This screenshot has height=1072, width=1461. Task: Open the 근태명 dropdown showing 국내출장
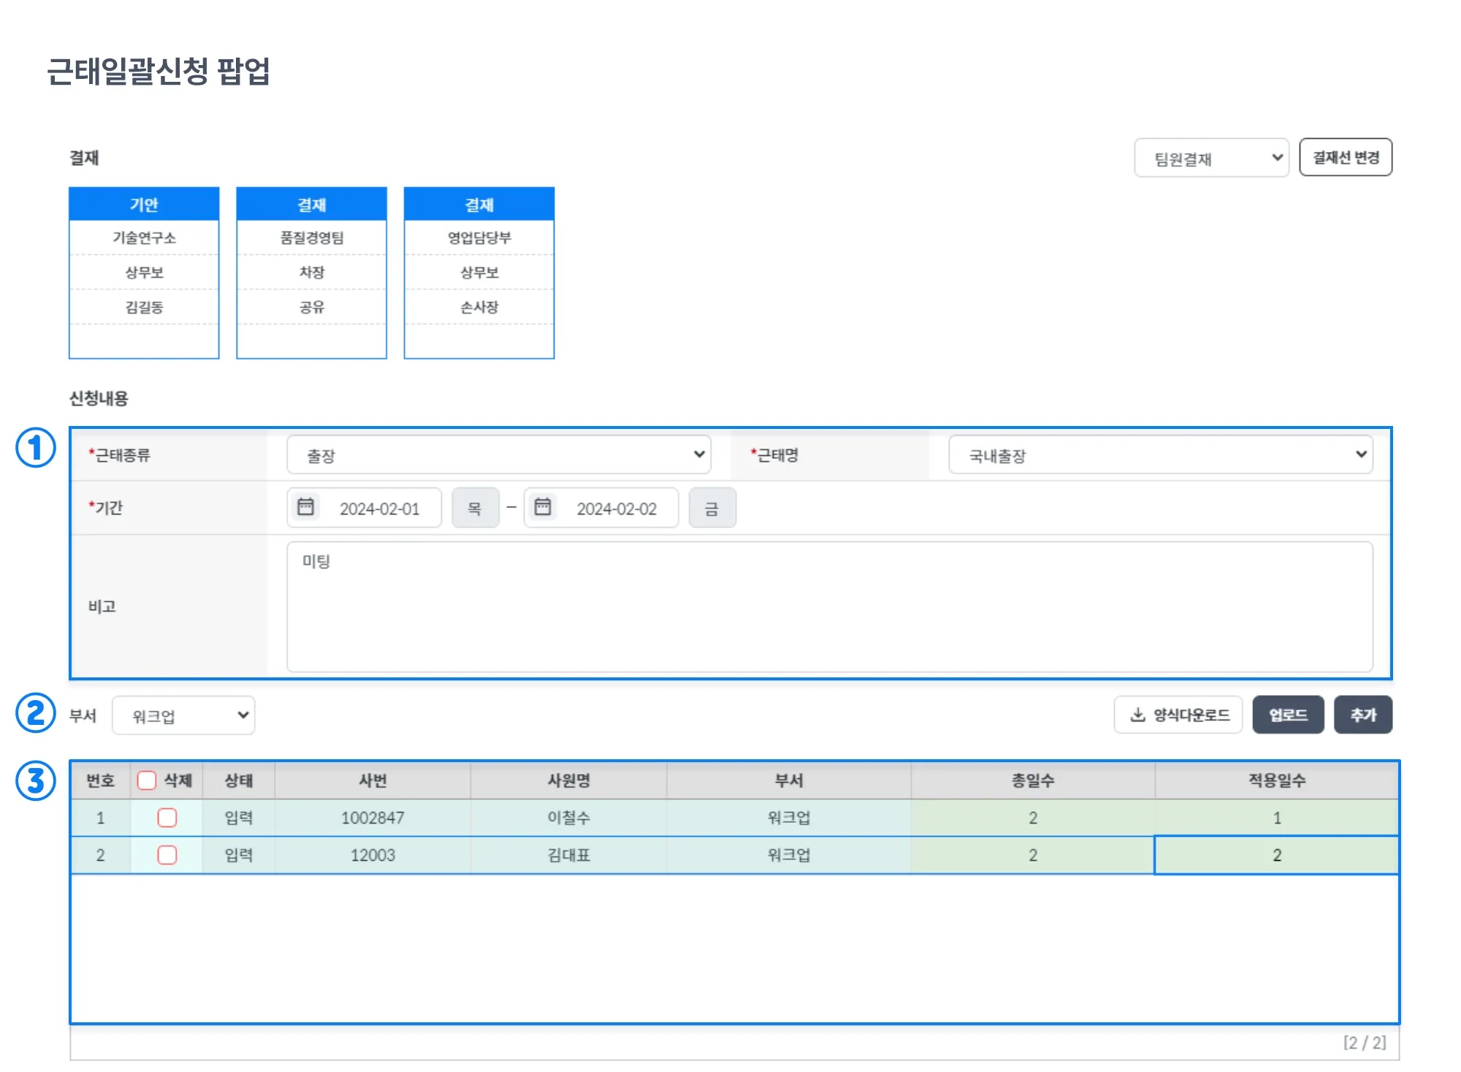[x=1160, y=455]
